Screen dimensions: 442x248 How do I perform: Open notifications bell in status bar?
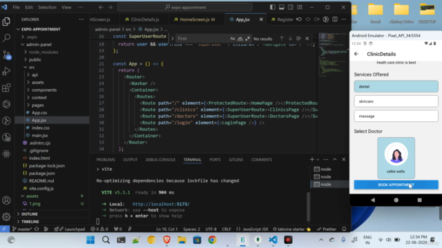(x=344, y=229)
